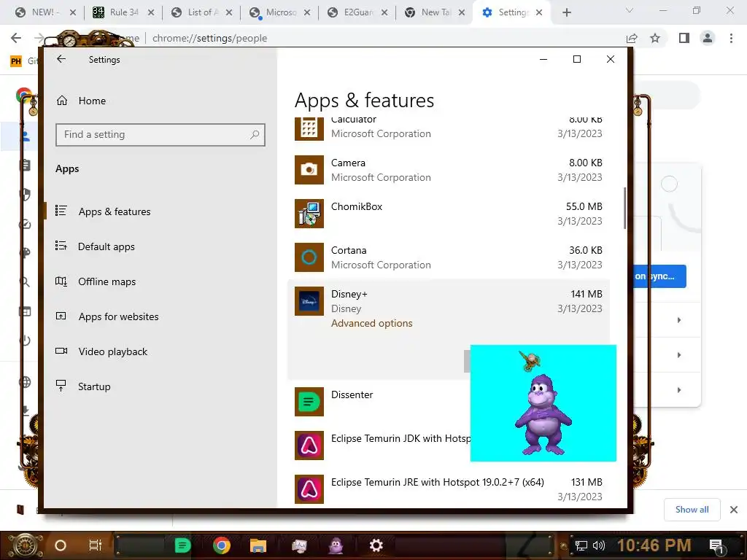Switch to Google Chrome on the taskbar
Screen dimensions: 747x560
[x=222, y=545]
